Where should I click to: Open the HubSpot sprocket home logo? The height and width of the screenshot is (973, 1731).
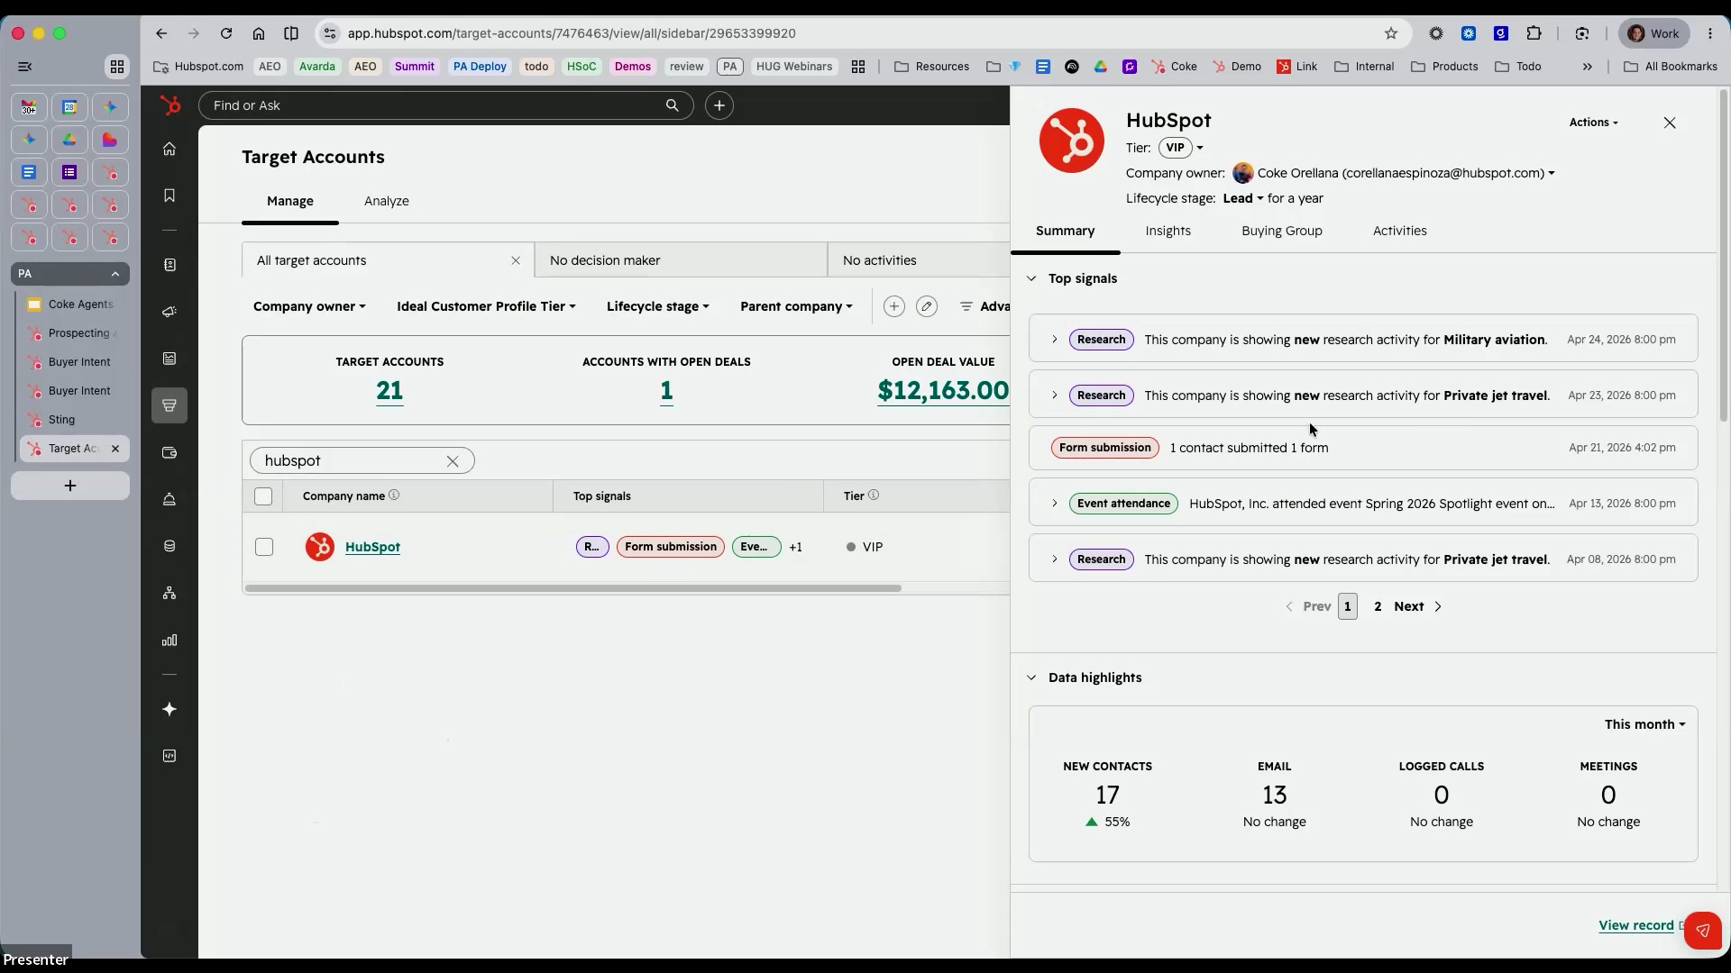coord(169,105)
